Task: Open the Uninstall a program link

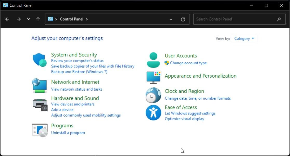Action: point(68,133)
